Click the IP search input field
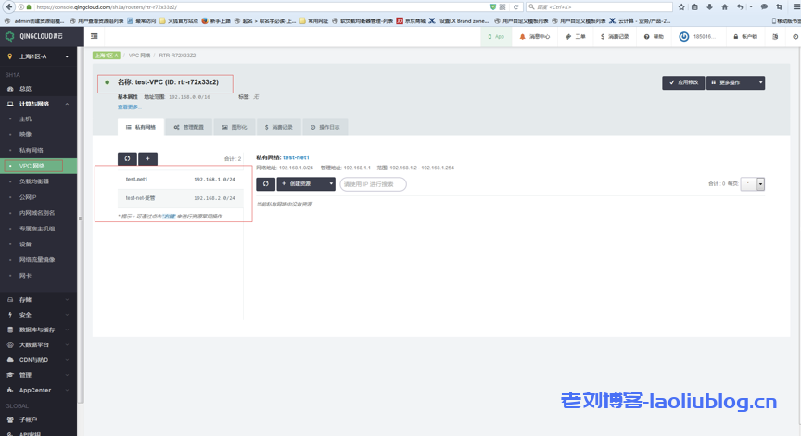This screenshot has width=801, height=436. coord(373,184)
